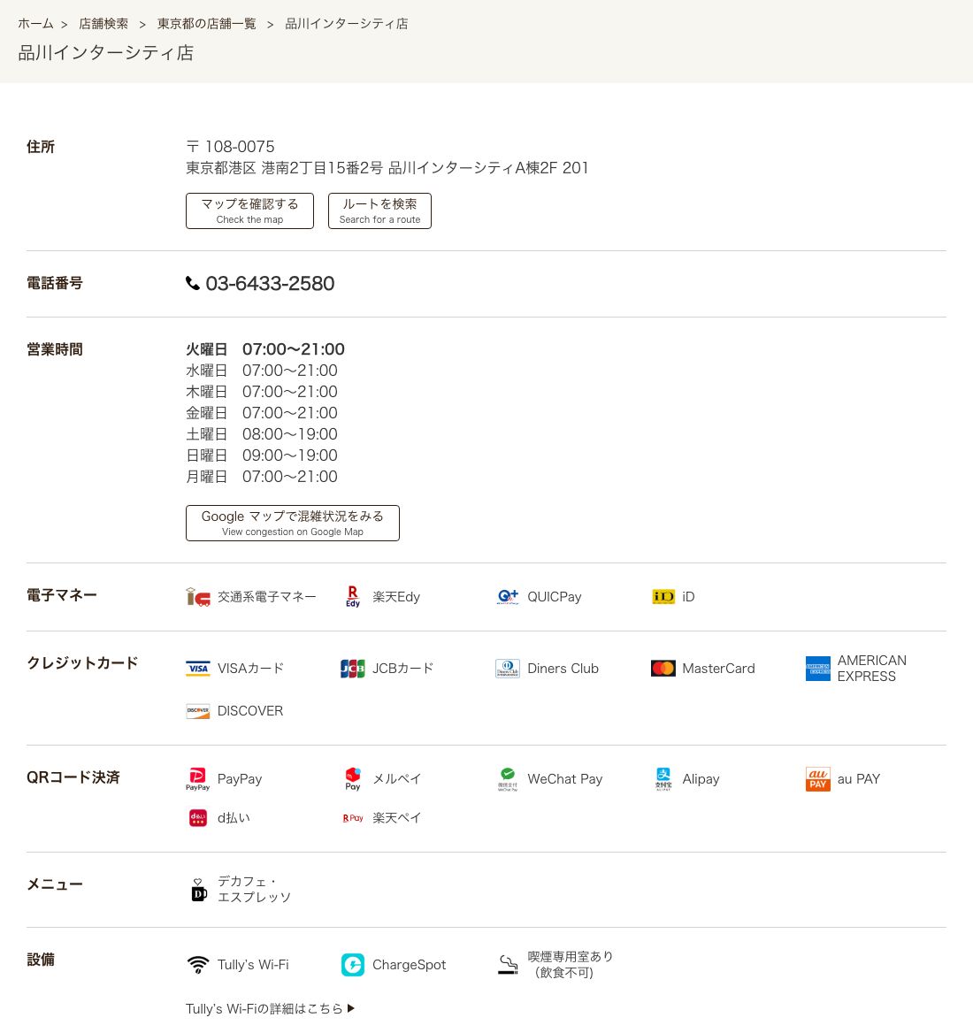Viewport: 973px width, 1033px height.
Task: Call the 03-6433-2580 phone number
Action: [x=270, y=283]
